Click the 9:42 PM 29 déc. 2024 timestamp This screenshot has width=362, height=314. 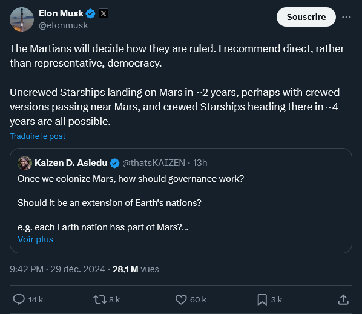point(58,269)
